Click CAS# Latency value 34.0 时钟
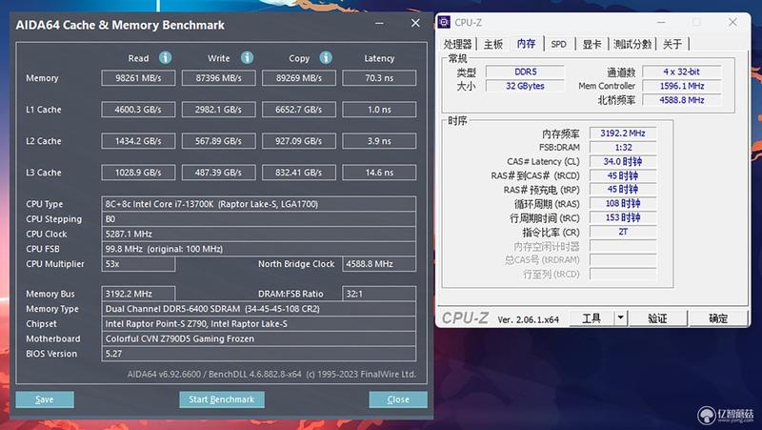 coord(623,161)
